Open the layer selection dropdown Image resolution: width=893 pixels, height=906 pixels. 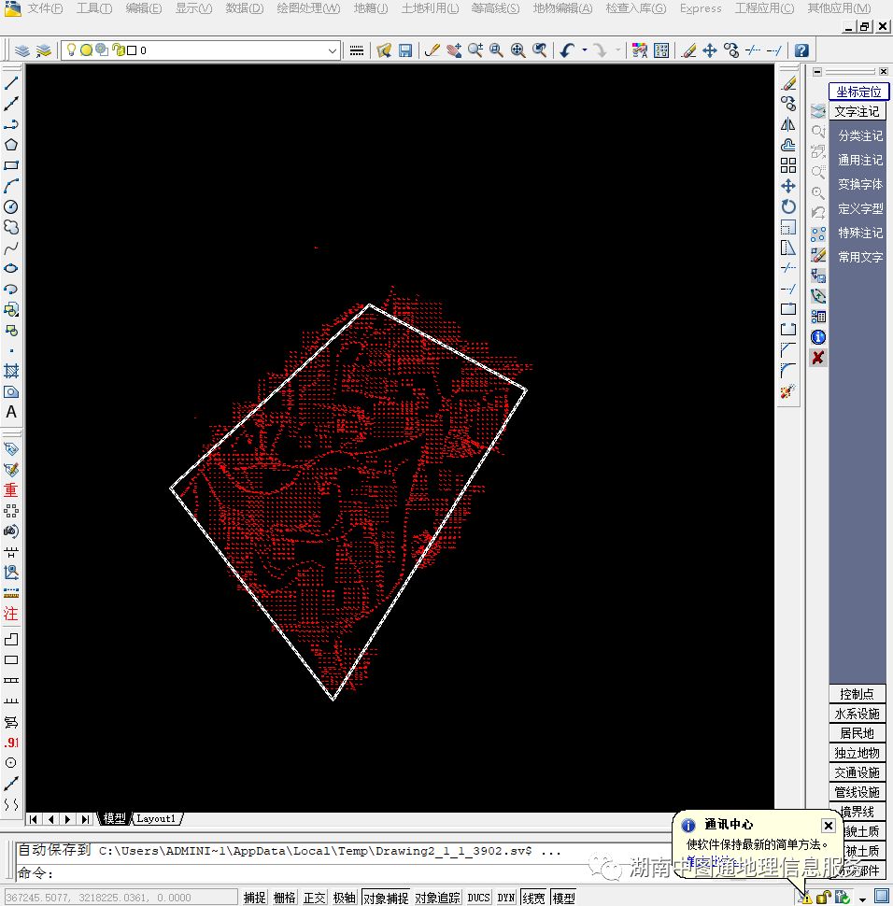(333, 50)
